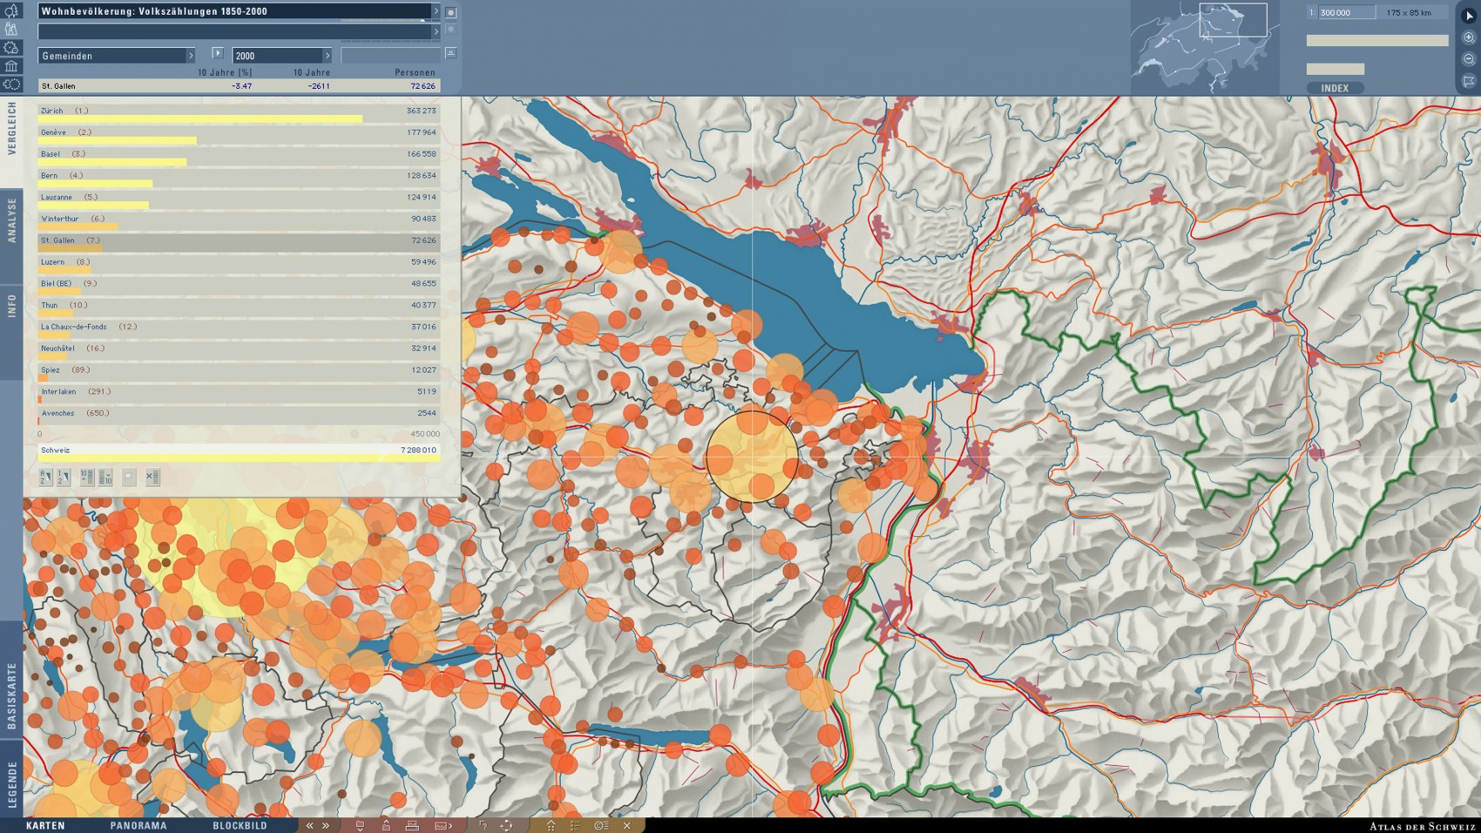This screenshot has width=1481, height=833.
Task: Select the PANORAMA mode
Action: 139,825
